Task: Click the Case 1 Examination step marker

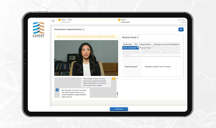Action: [x=119, y=20]
